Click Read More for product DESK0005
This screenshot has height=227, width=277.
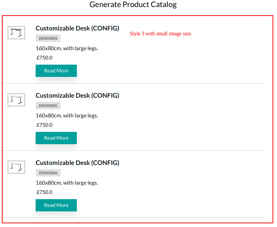pos(56,138)
